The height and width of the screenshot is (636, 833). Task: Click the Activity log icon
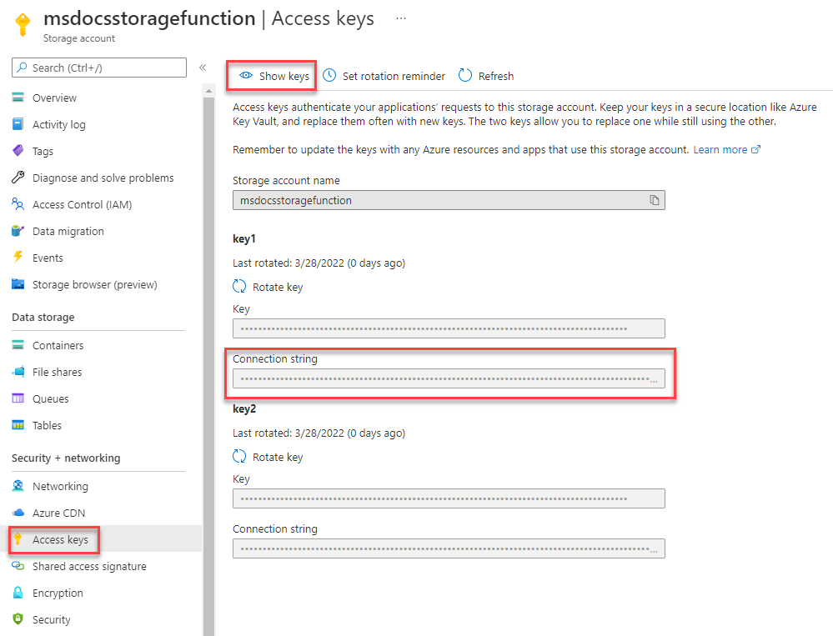18,124
